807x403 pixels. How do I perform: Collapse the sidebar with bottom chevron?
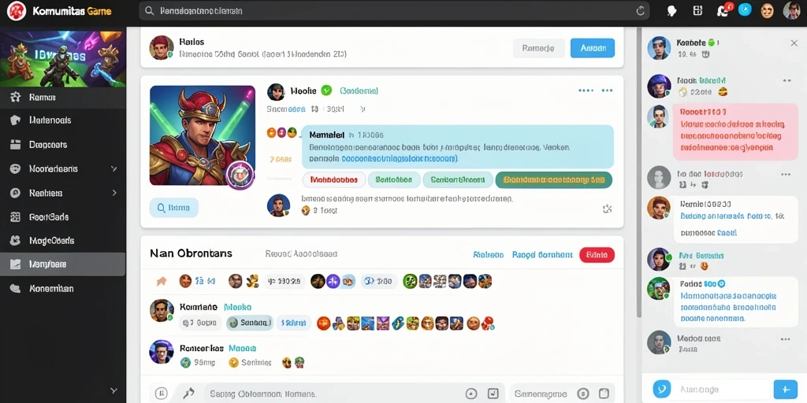114,390
